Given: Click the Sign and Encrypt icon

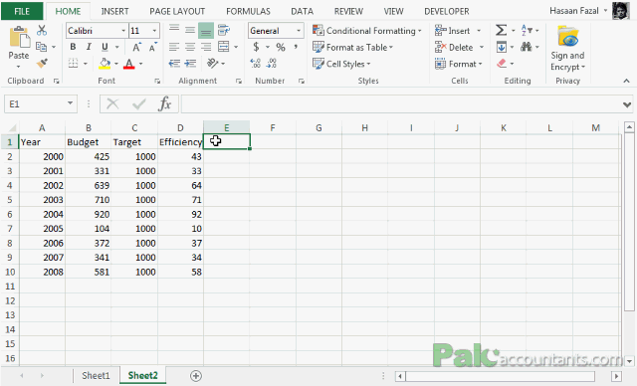Looking at the screenshot, I should pos(567,48).
